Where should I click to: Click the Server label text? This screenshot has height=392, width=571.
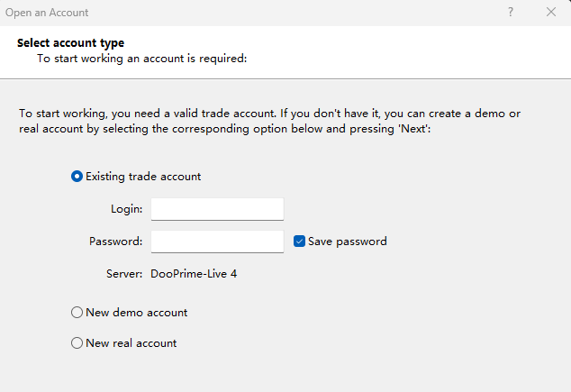(x=124, y=273)
